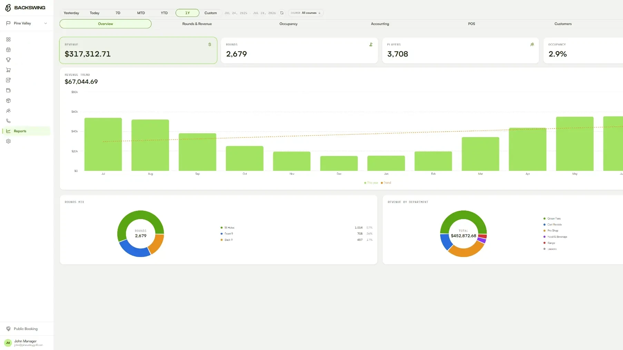Click the golfer icon on Rounds card

(x=371, y=44)
